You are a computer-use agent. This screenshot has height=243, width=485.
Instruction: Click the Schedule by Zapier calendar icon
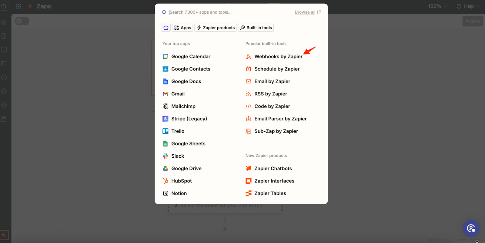(249, 69)
